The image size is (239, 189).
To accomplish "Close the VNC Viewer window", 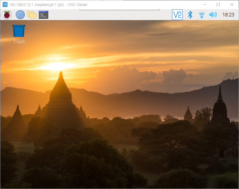I will (x=232, y=4).
